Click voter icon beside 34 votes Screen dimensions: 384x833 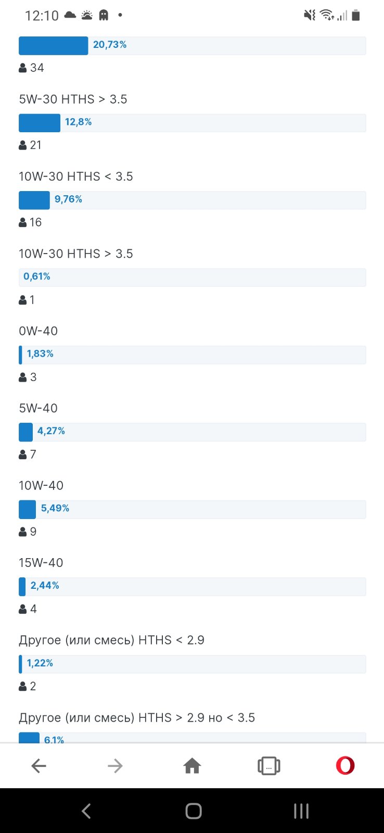[23, 68]
